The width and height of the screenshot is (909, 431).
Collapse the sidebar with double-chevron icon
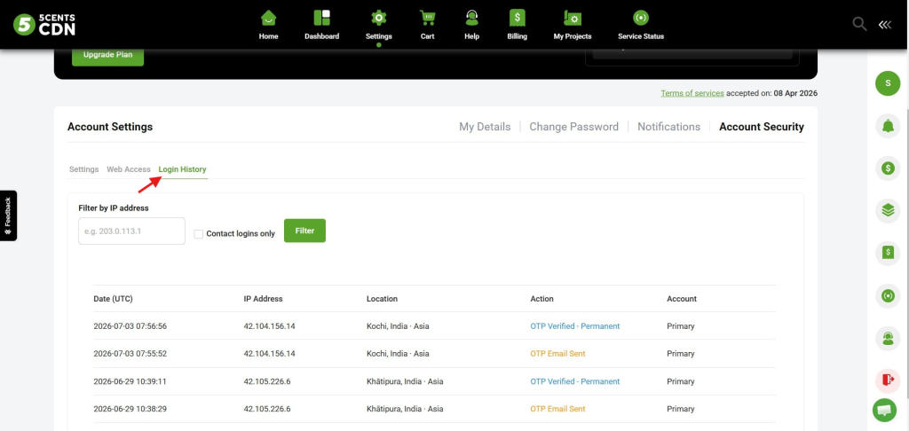point(885,24)
